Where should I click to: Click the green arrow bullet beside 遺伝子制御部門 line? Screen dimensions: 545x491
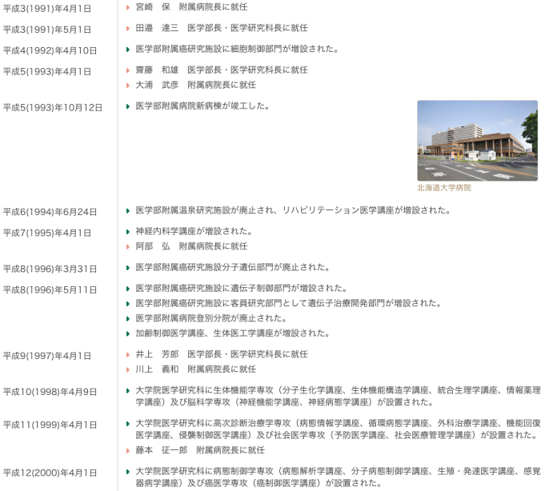click(x=128, y=288)
